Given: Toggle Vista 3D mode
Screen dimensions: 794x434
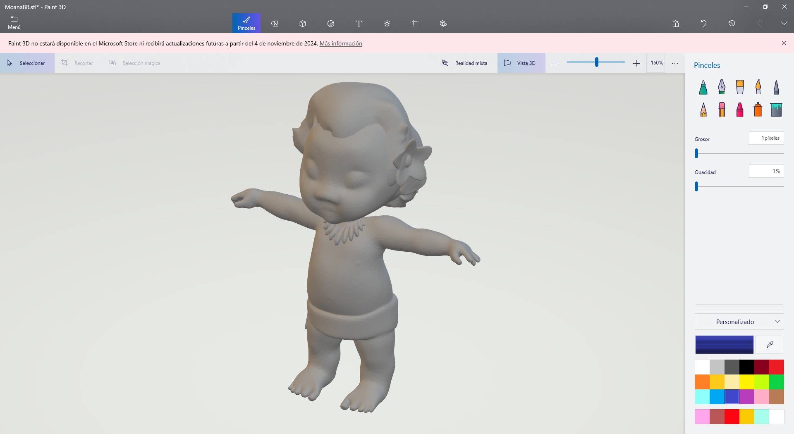Looking at the screenshot, I should (521, 63).
